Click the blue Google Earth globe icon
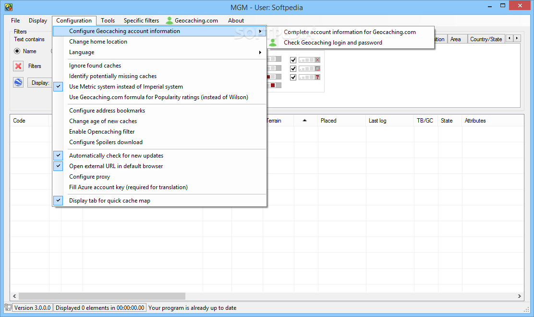The image size is (534, 317). (x=18, y=82)
